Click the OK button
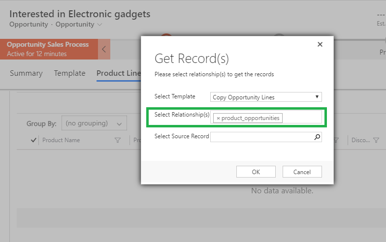This screenshot has width=386, height=242. point(256,172)
